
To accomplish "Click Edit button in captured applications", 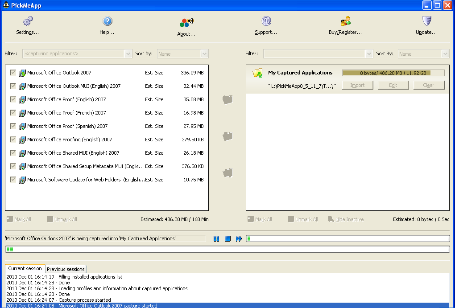I will pos(393,85).
